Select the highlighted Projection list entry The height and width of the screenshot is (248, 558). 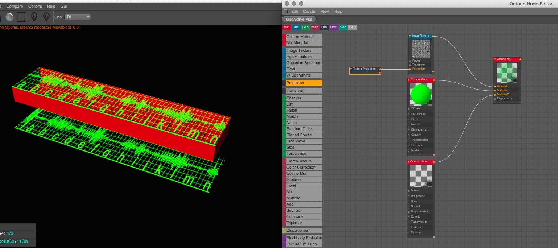(x=302, y=83)
